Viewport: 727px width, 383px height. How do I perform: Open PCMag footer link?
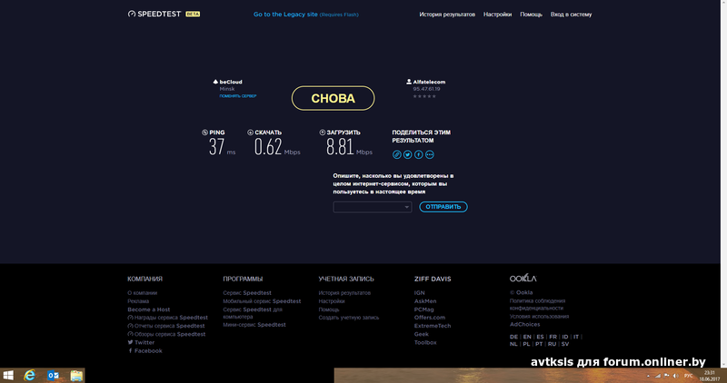coord(424,309)
